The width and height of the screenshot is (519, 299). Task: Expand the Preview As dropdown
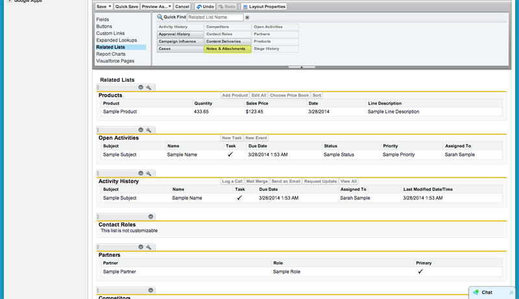(x=169, y=6)
